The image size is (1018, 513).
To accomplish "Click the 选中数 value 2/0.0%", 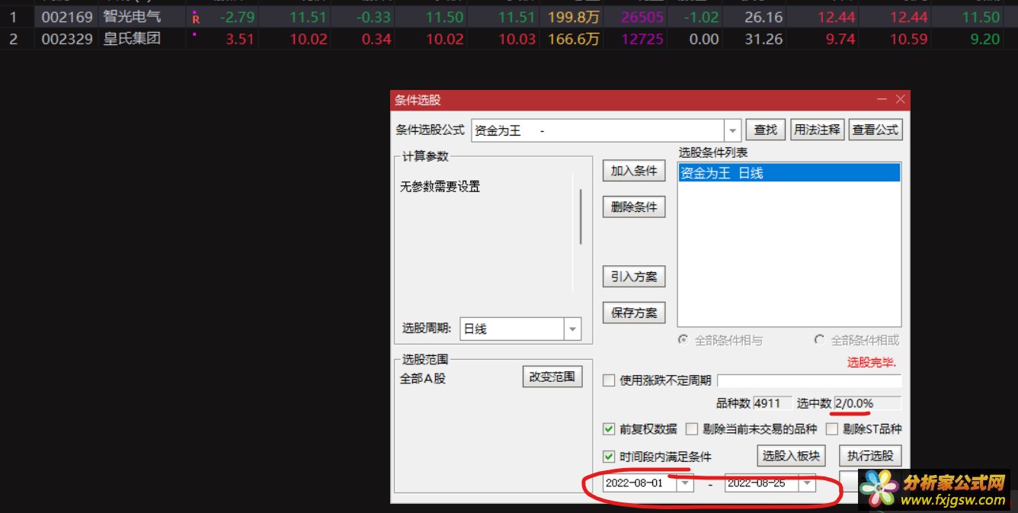I will tap(868, 403).
